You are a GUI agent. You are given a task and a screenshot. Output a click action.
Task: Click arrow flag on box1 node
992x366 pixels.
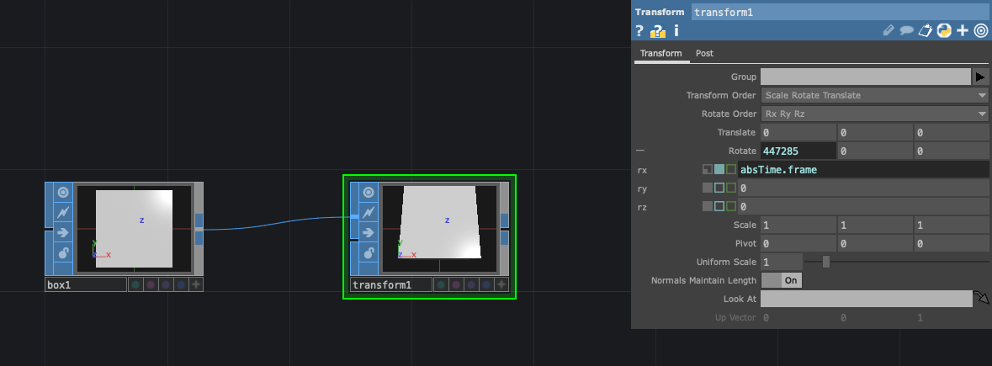(x=62, y=232)
